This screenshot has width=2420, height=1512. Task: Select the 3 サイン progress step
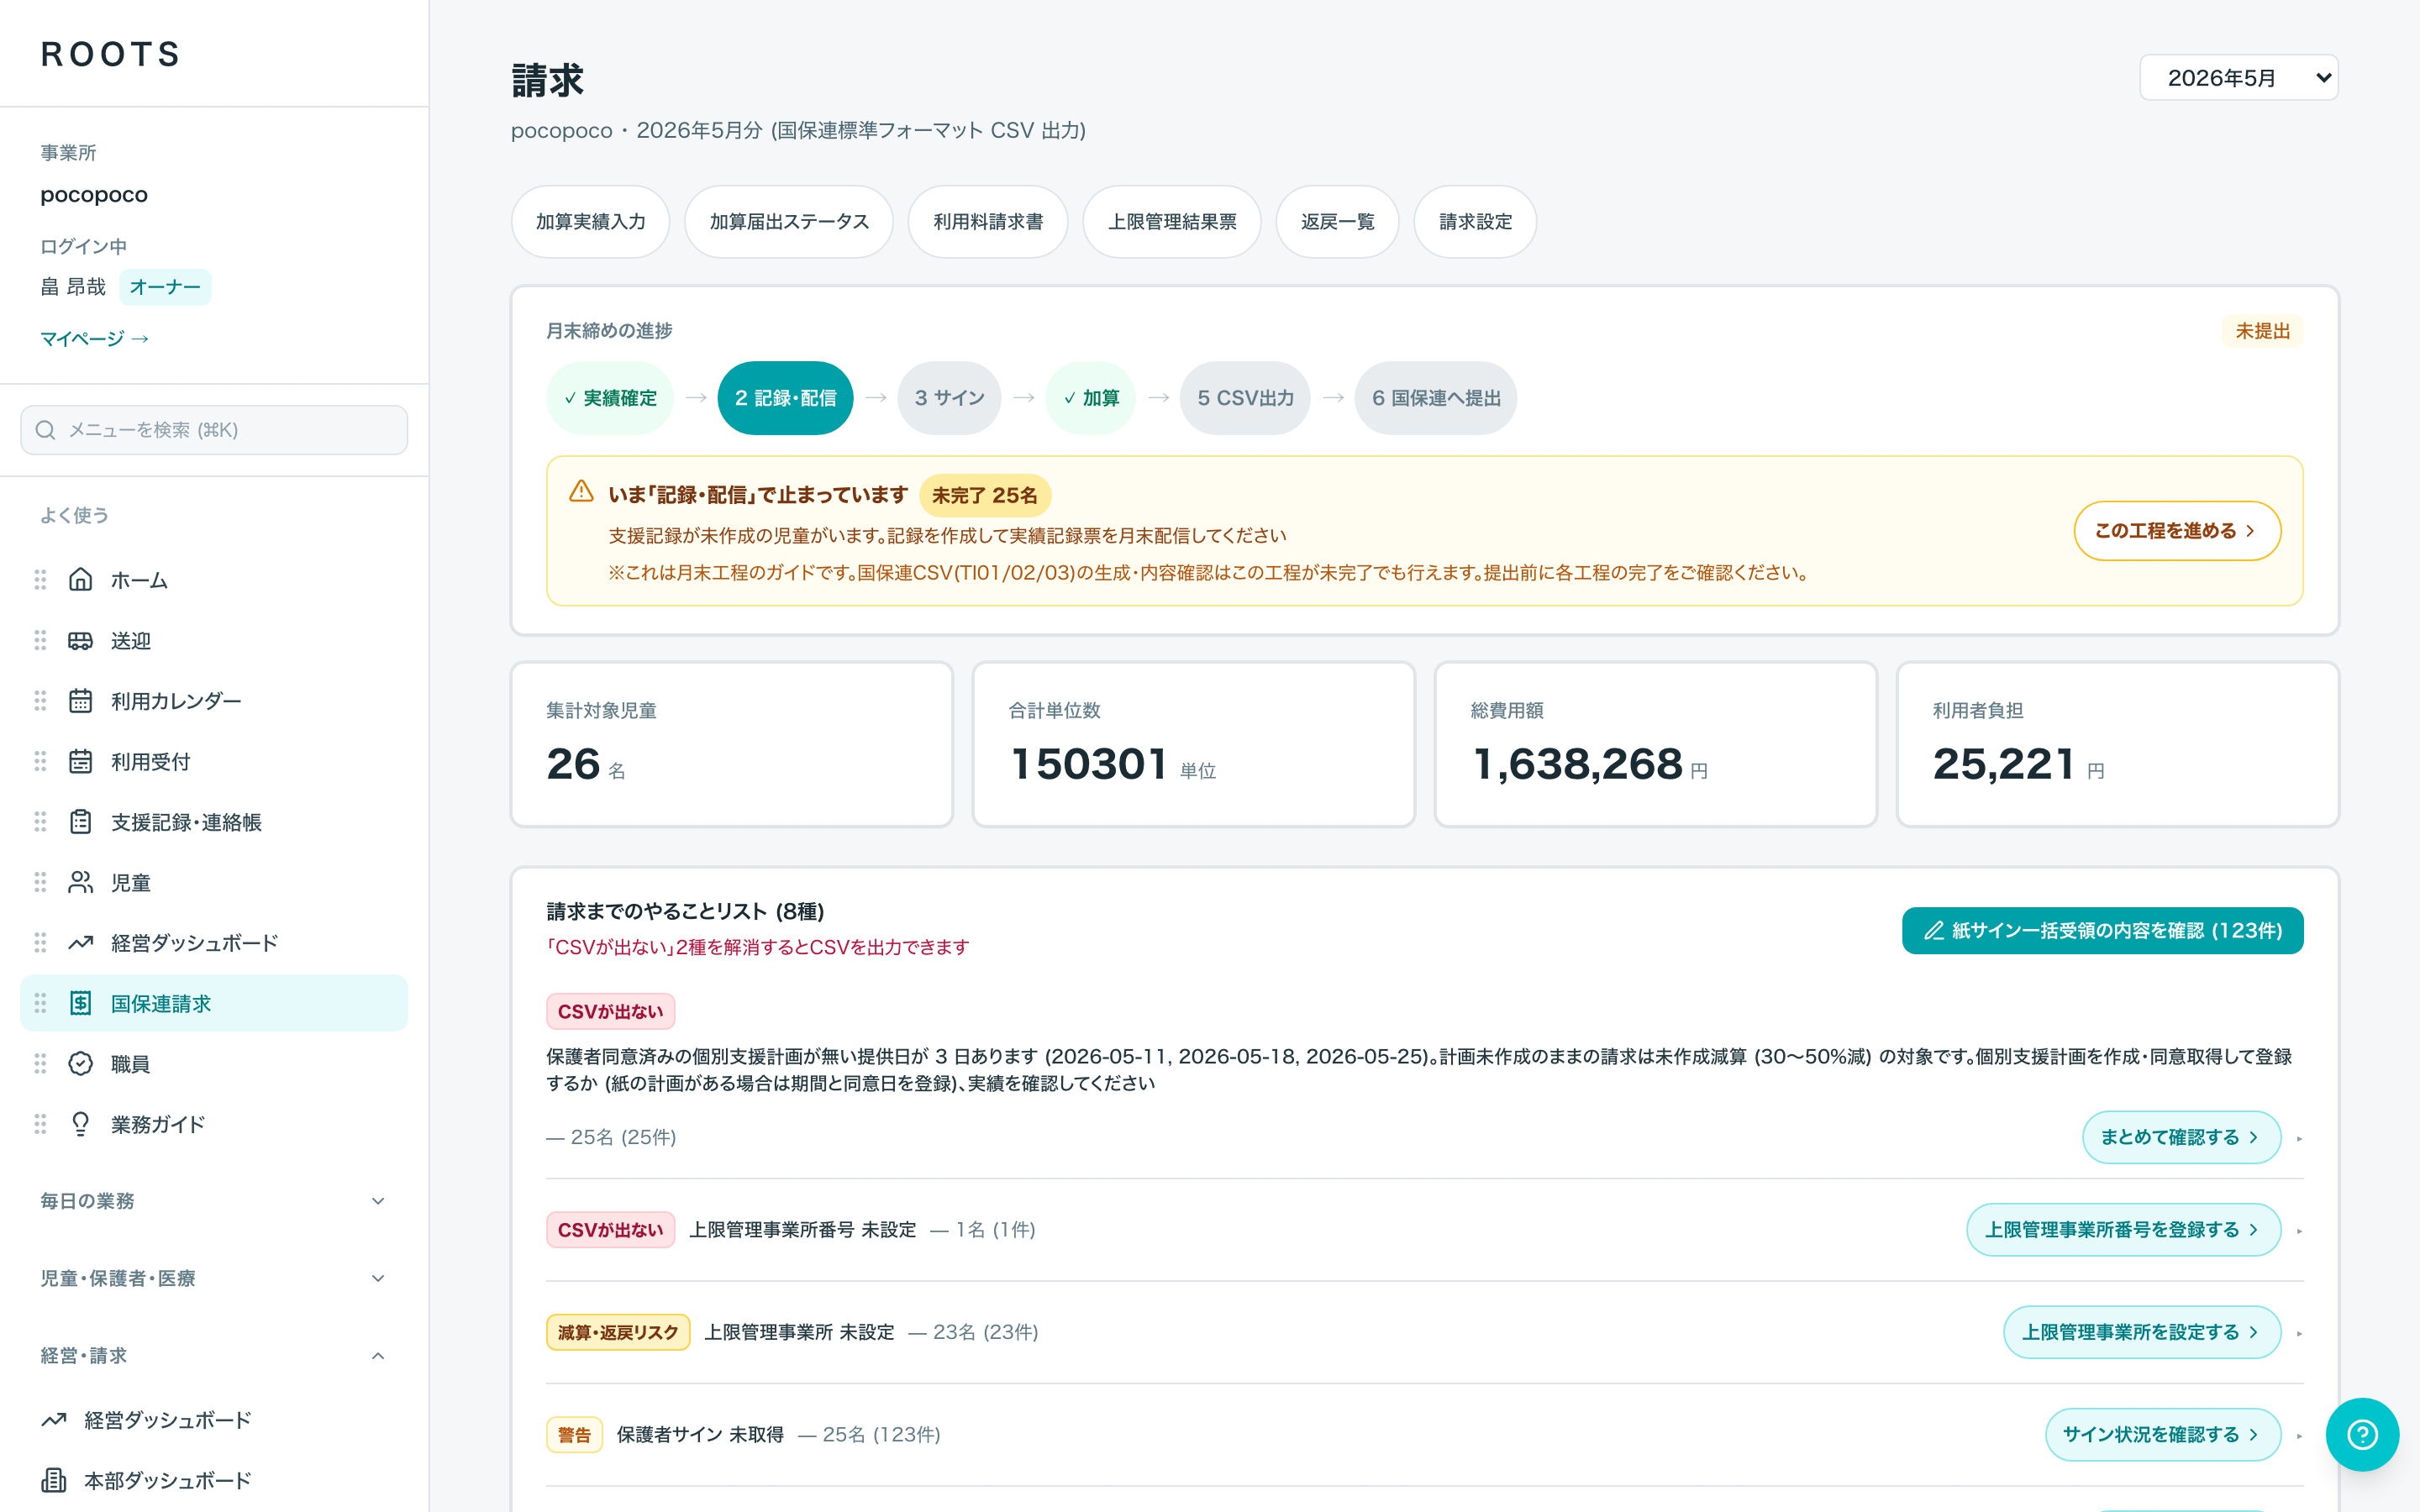click(x=949, y=398)
